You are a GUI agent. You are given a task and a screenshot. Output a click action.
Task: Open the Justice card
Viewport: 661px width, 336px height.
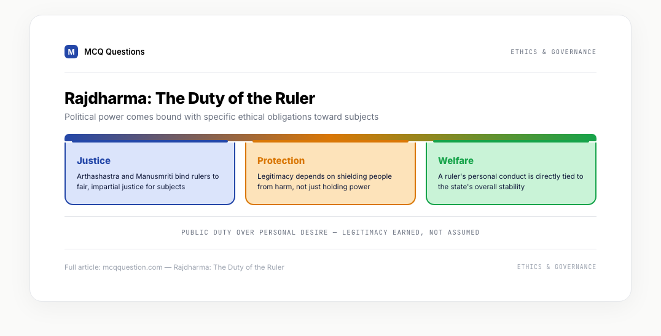point(150,173)
